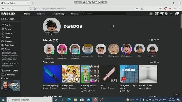Viewport: 182px width, 102px height.
Task: Open Bandicam recorder taskbar icon
Action: [102, 99]
